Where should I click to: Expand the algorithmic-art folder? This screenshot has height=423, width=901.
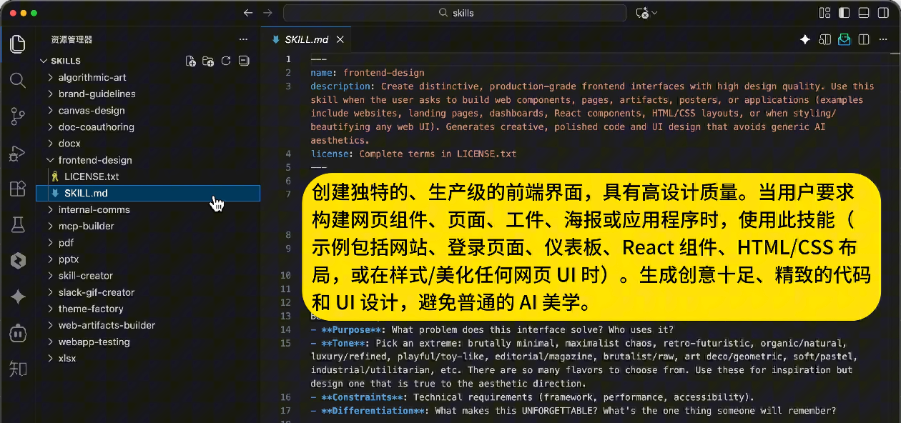coord(92,77)
